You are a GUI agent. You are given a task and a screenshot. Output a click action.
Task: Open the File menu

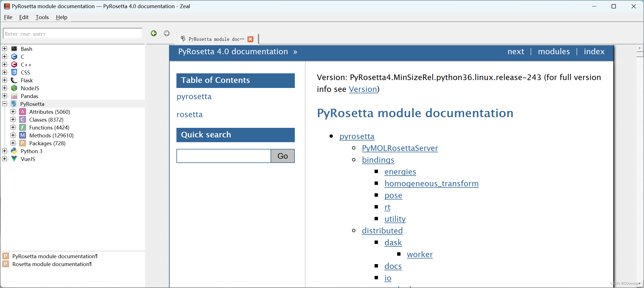tap(8, 17)
